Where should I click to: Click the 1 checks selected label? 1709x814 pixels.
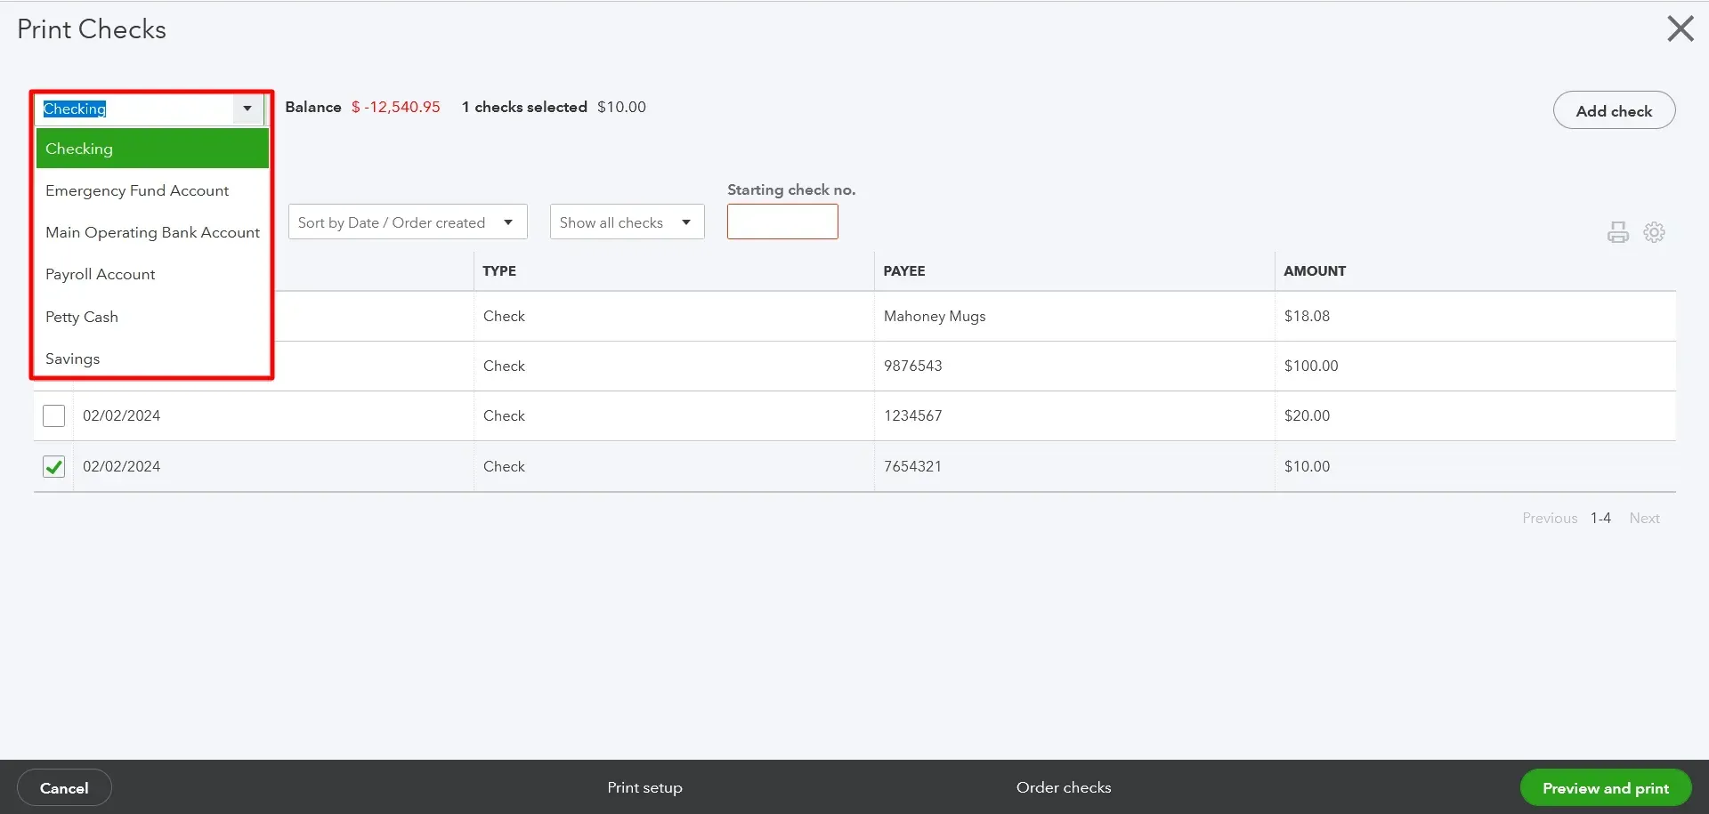click(524, 107)
